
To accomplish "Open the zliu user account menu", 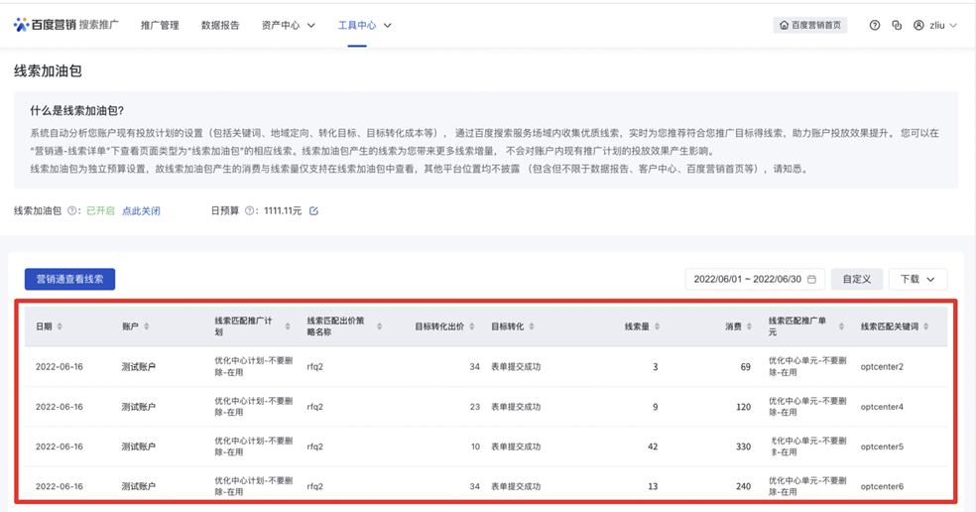I will pyautogui.click(x=935, y=25).
